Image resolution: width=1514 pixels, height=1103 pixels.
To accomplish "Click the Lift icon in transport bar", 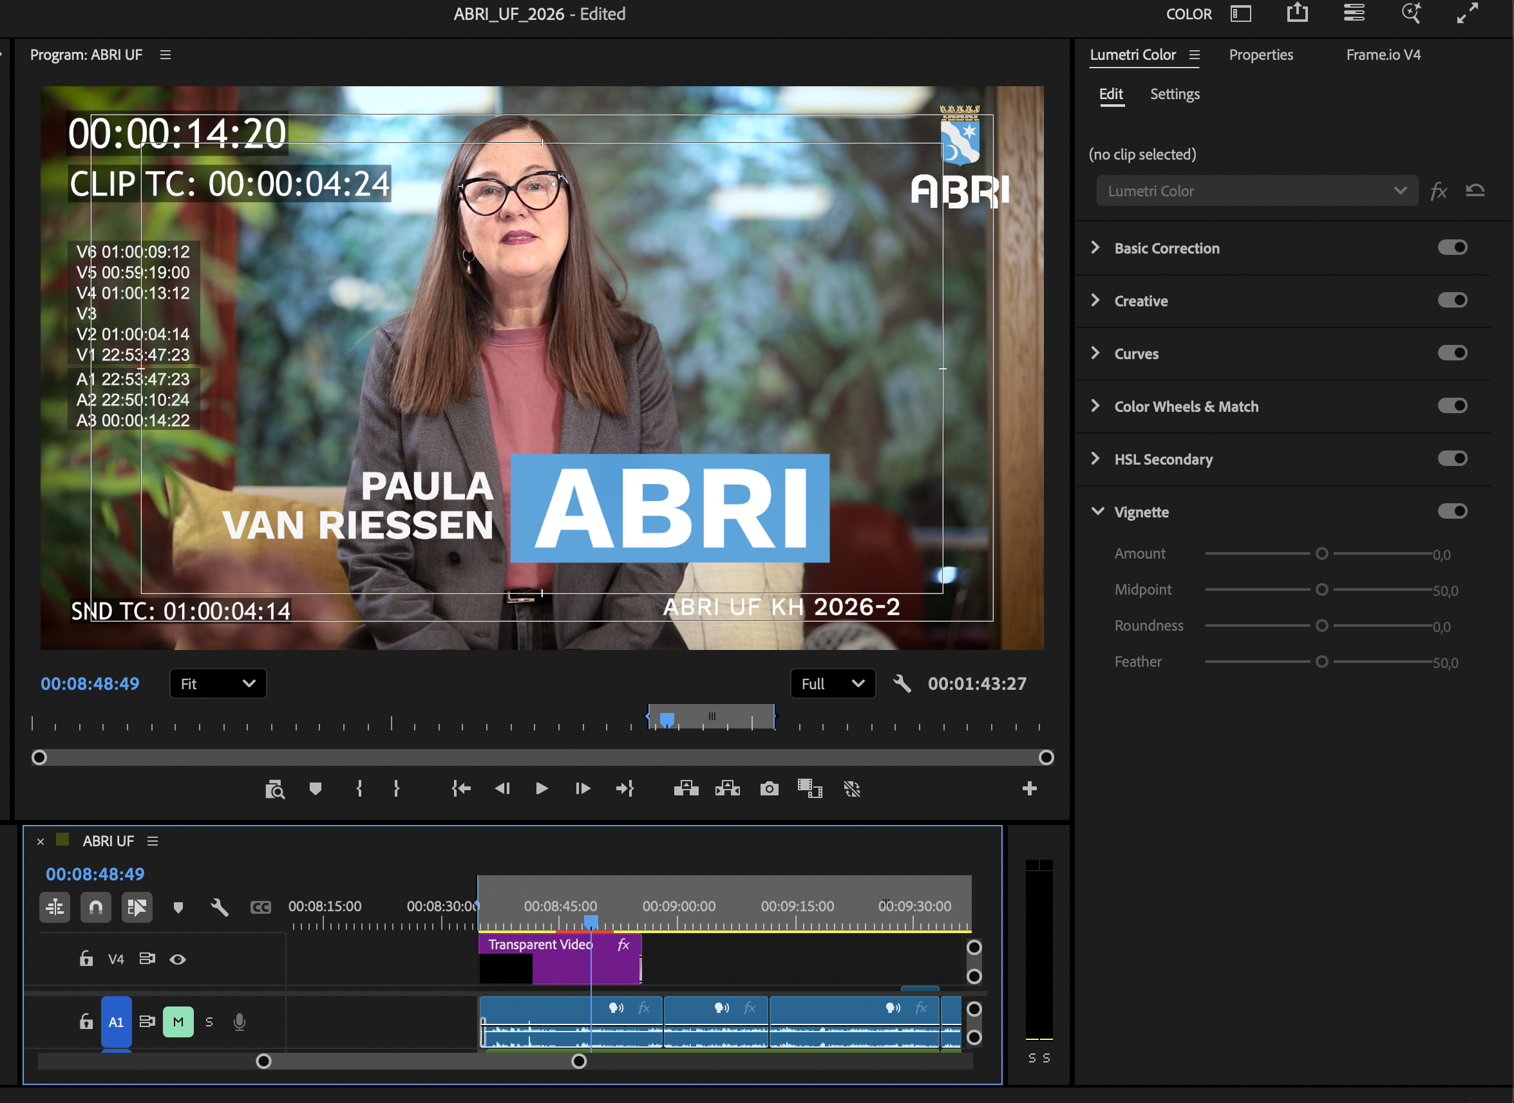I will (686, 789).
